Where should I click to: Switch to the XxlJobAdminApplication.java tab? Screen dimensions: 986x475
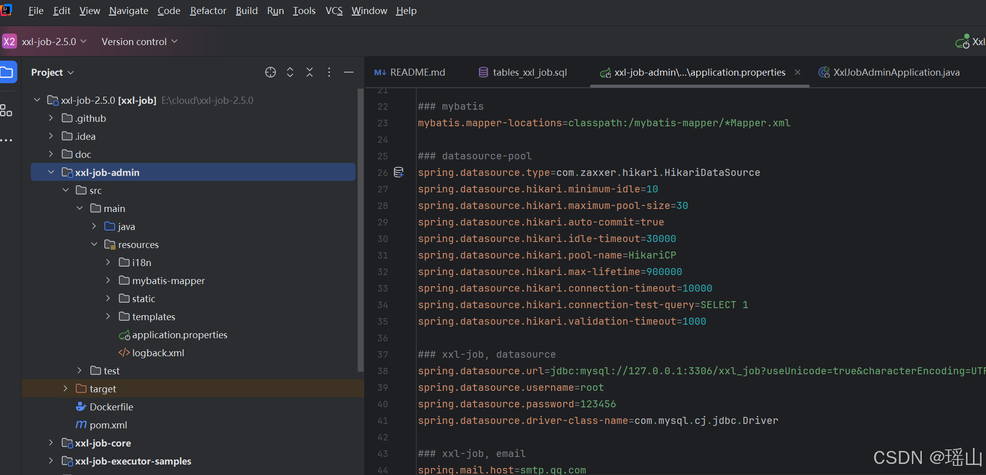point(889,72)
